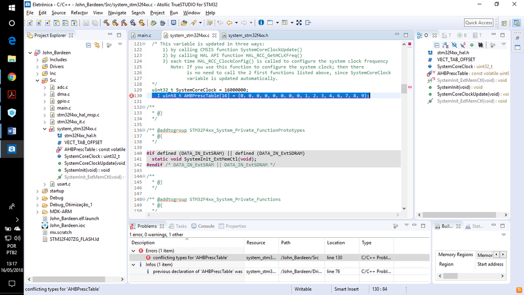524x295 pixels.
Task: Toggle Hide Inactive Elements in Outline
Action: click(x=480, y=45)
